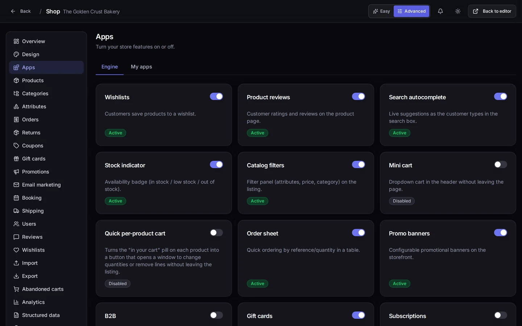Disable the Search autocomplete toggle
The width and height of the screenshot is (522, 326).
(501, 96)
